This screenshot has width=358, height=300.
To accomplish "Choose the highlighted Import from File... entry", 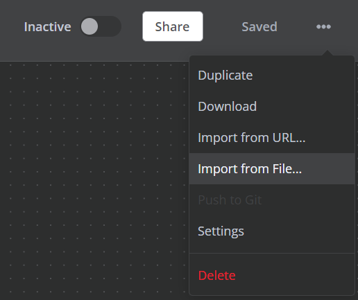I will coord(272,168).
